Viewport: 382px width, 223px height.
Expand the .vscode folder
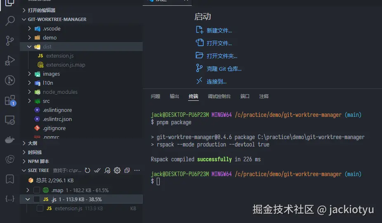pos(29,28)
